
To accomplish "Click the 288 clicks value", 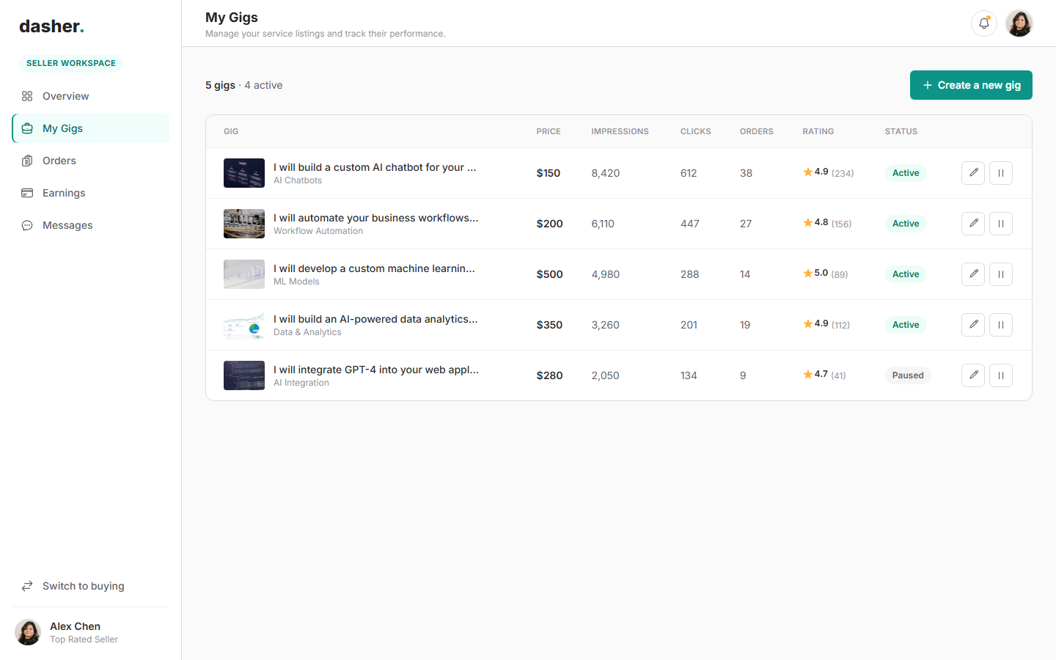I will [689, 274].
